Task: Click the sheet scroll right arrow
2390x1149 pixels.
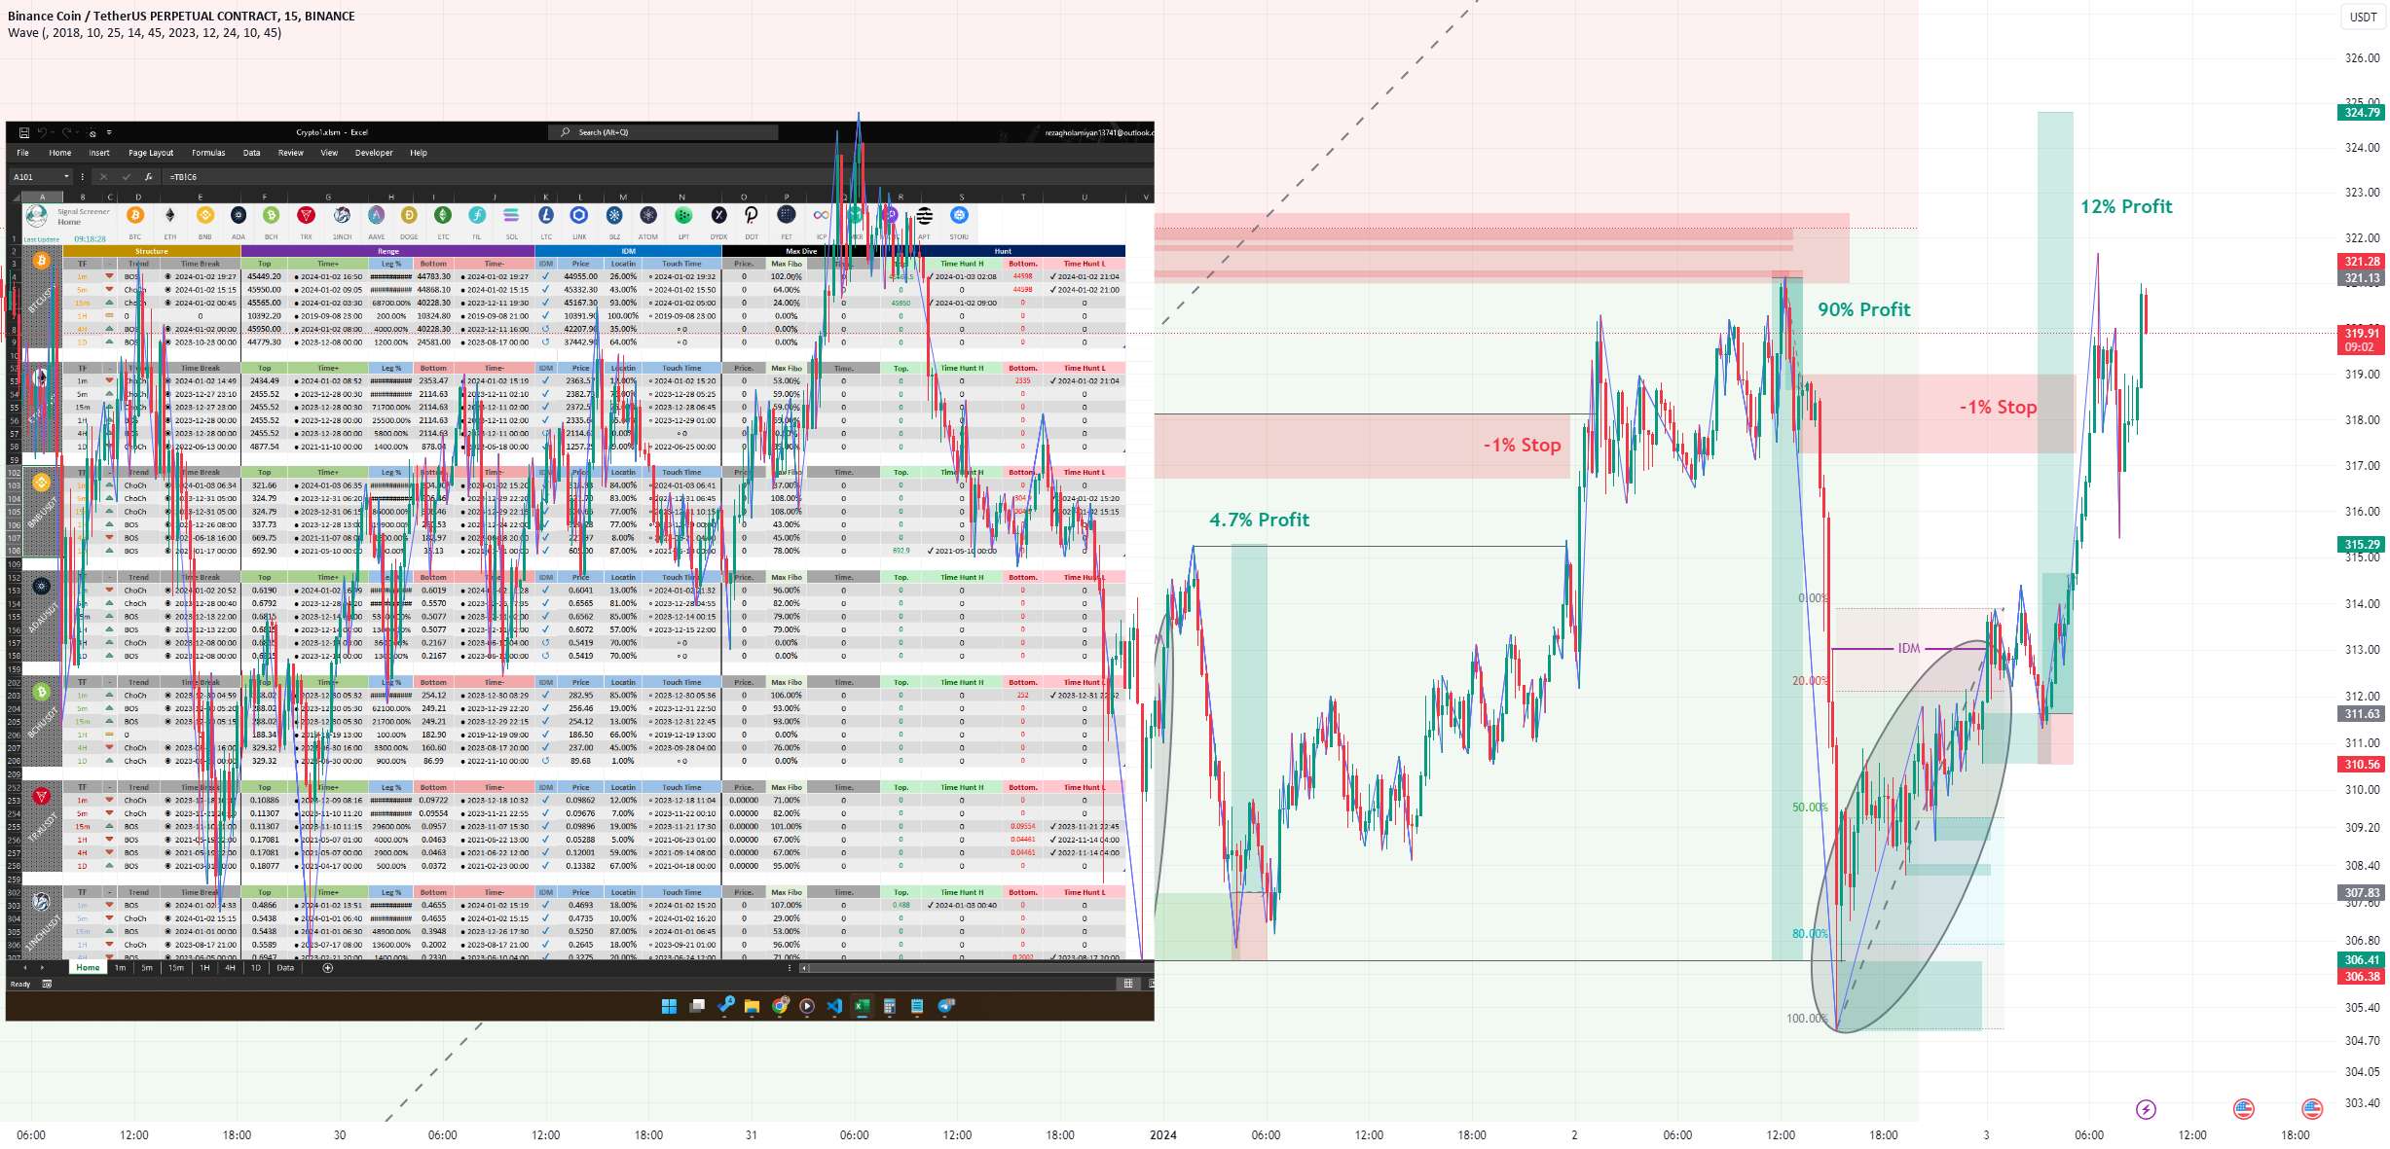Action: click(x=41, y=968)
